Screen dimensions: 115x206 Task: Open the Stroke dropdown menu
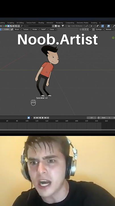(x=35, y=29)
